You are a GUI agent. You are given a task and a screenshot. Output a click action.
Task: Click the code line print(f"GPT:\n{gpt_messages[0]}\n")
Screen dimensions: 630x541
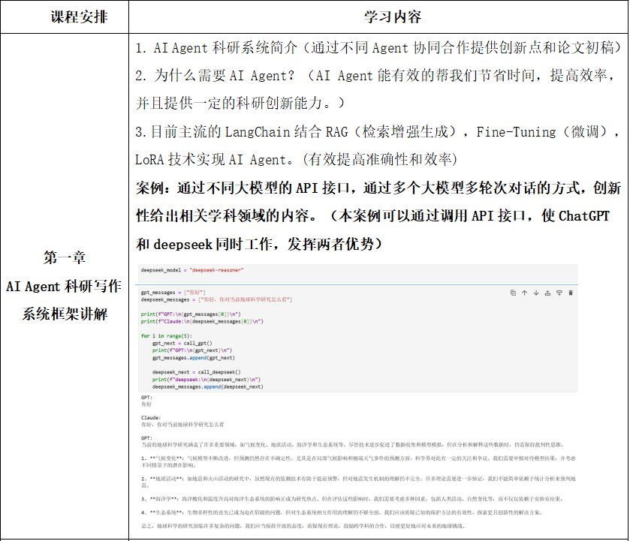[191, 314]
